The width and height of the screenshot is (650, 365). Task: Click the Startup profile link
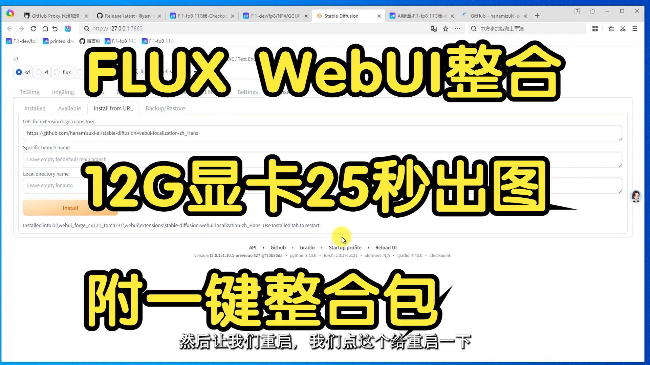pos(345,247)
